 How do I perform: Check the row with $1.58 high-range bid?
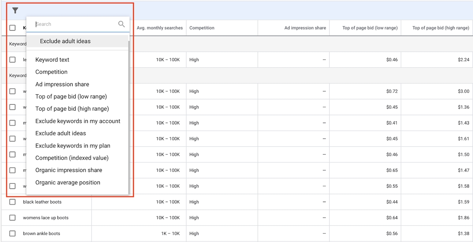(x=13, y=186)
